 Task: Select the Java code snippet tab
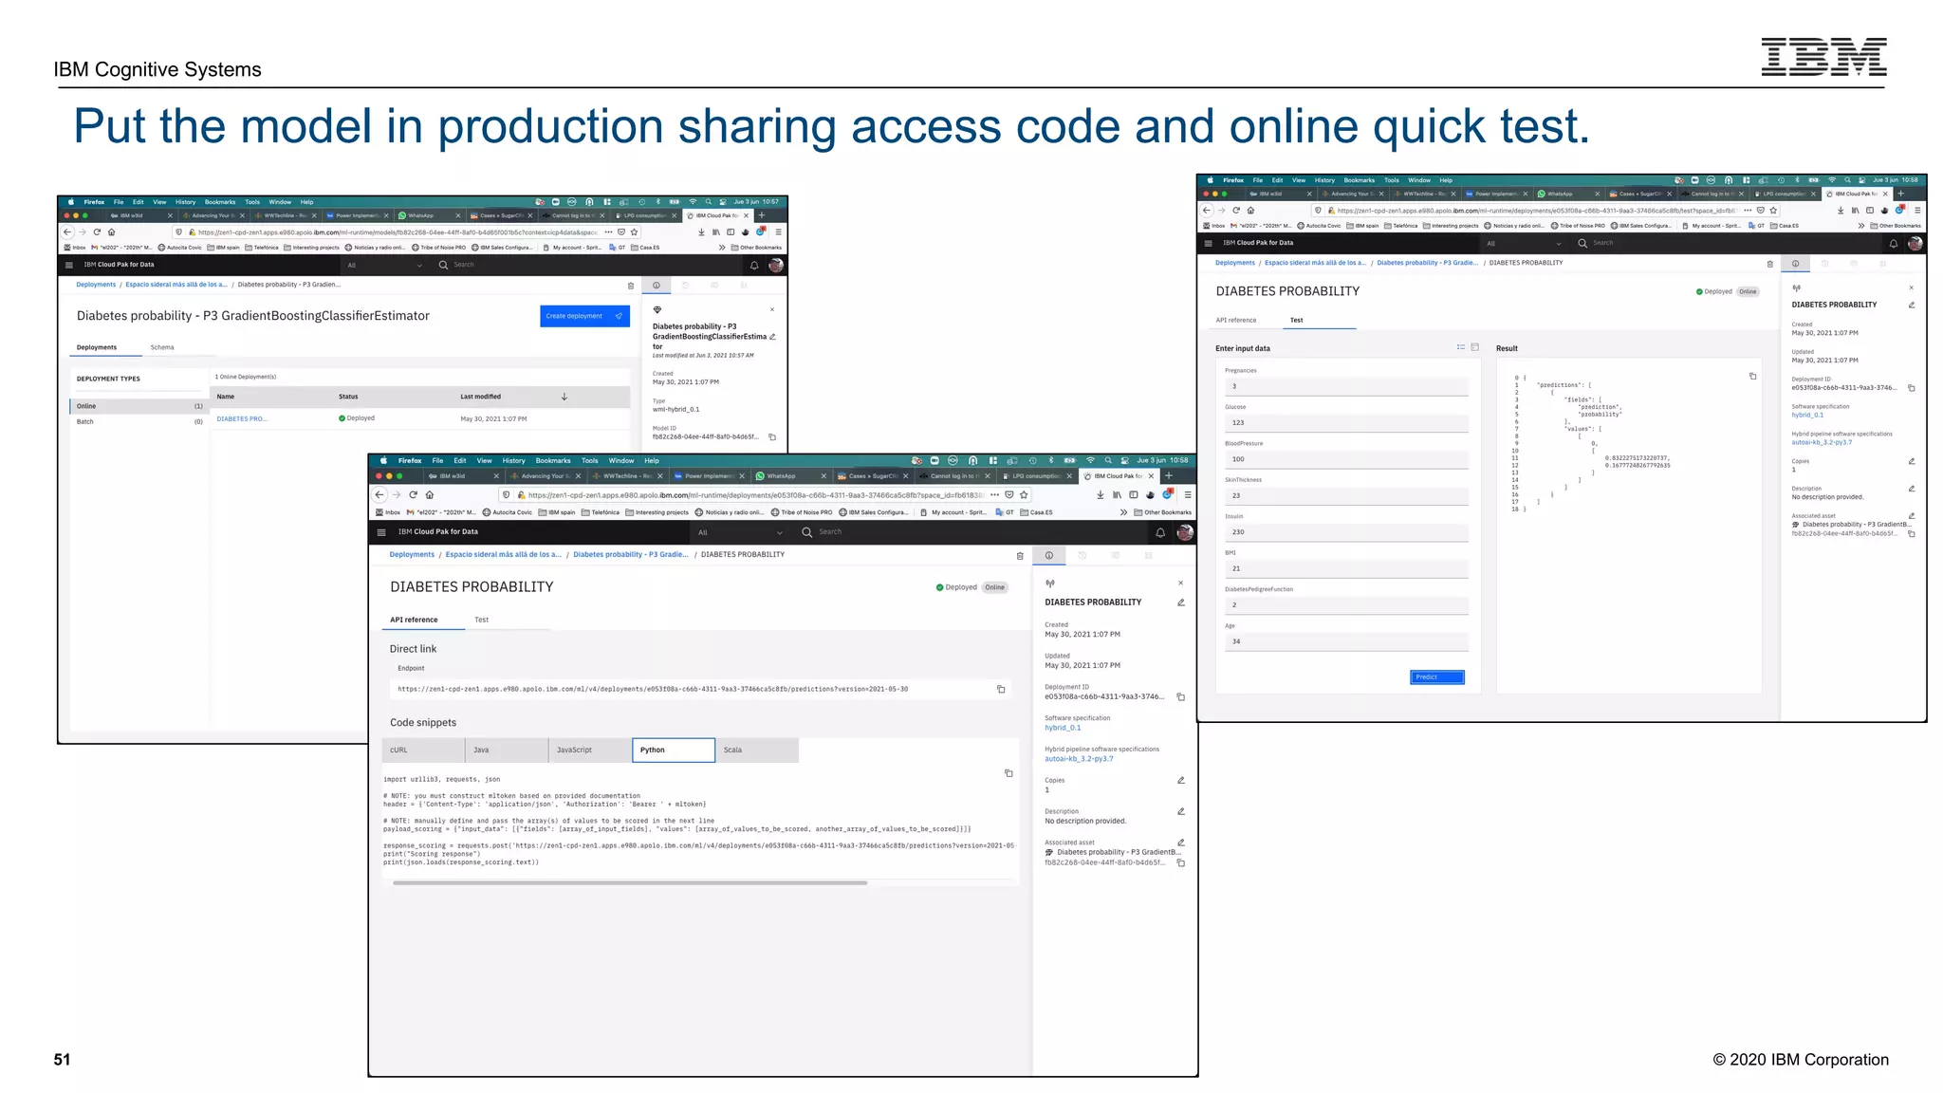click(507, 750)
